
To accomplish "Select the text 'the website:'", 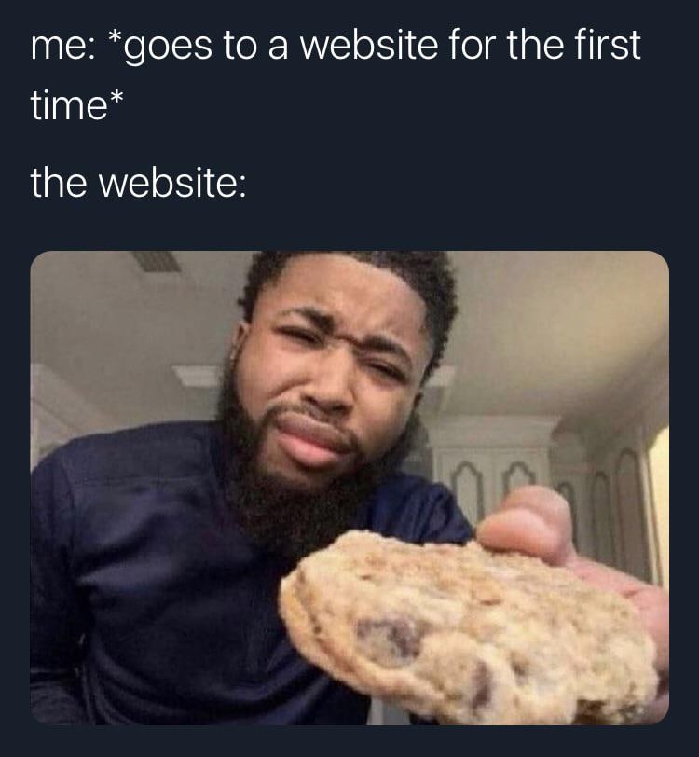I will [x=139, y=184].
